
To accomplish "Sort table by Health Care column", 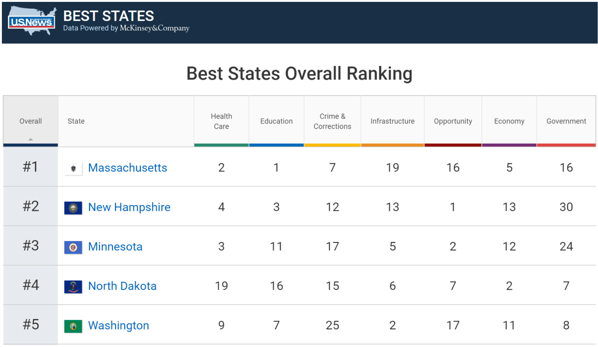I will coord(221,121).
